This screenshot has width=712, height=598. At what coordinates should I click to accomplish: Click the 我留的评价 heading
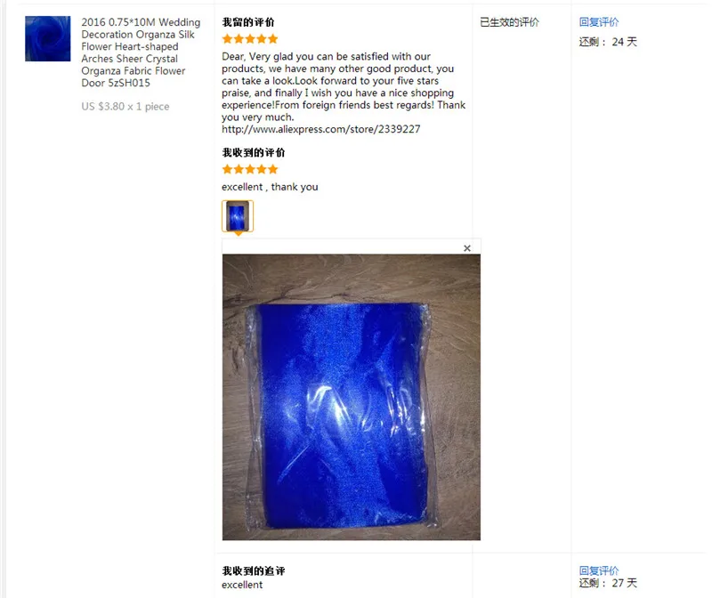click(248, 22)
